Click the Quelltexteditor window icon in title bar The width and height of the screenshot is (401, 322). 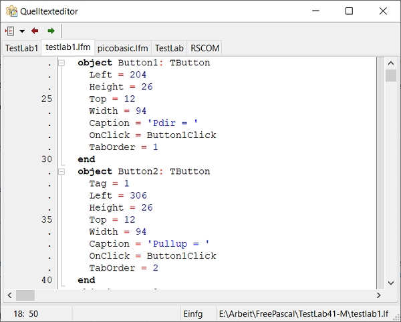pyautogui.click(x=11, y=11)
